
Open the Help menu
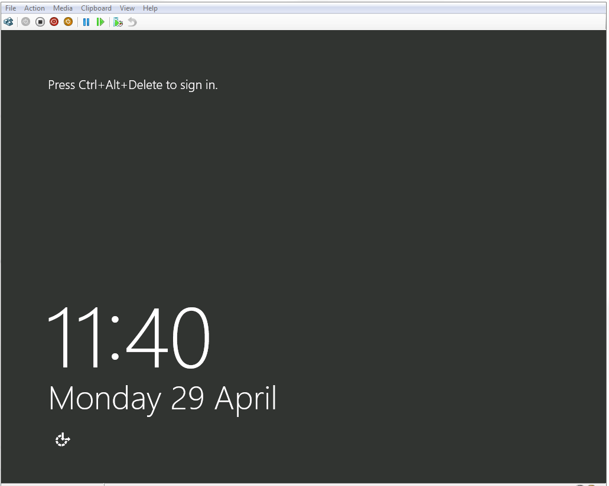[x=150, y=8]
